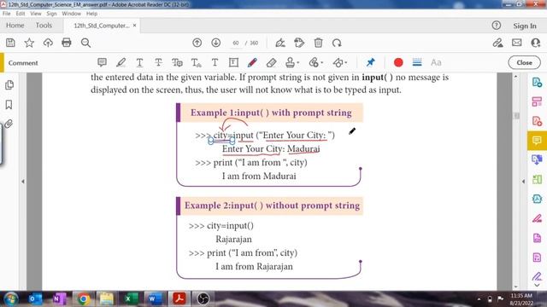Print the document with printer icon
Viewport: 547px width, 307px height.
coord(67,43)
